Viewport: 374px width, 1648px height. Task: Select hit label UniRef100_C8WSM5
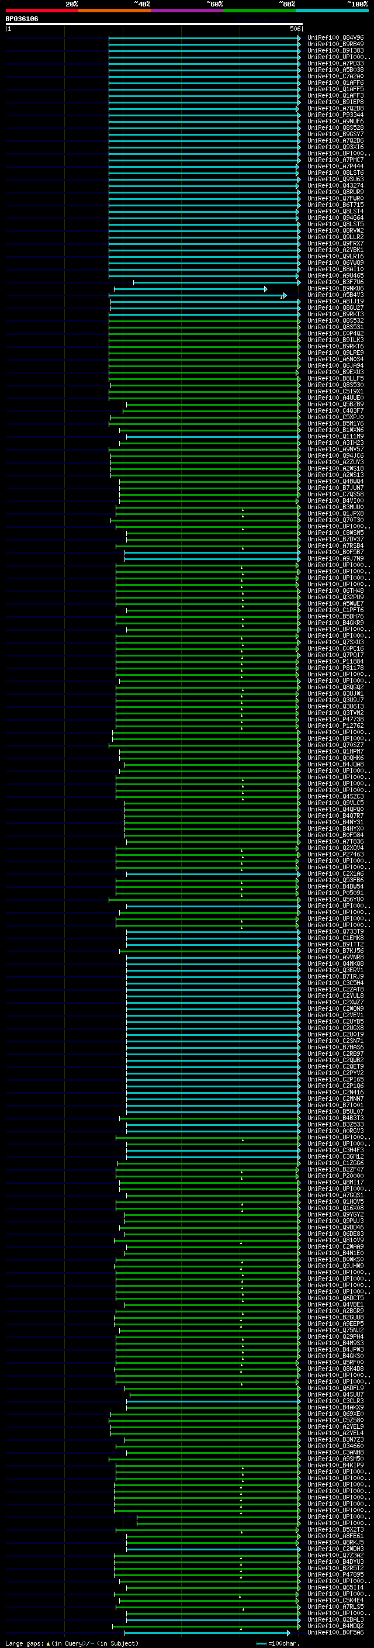pyautogui.click(x=335, y=533)
